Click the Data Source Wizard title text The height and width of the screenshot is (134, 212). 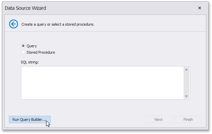(25, 8)
